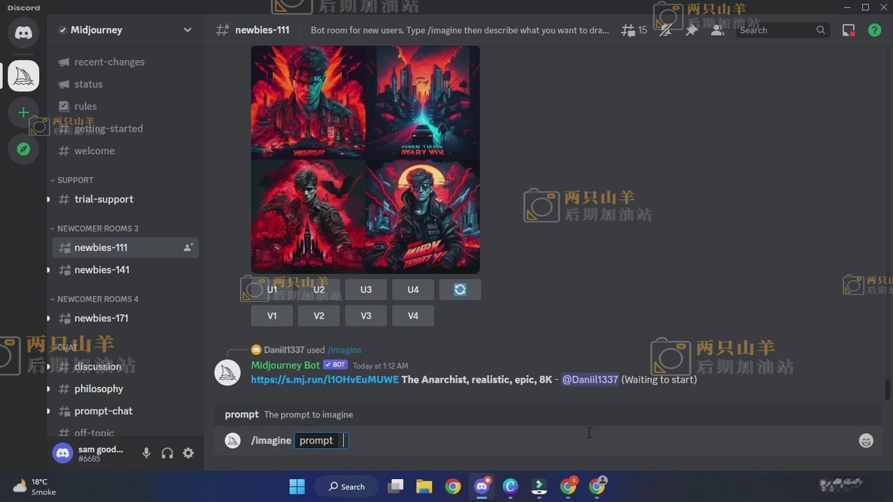Open the Midjourney server dropdown menu
The width and height of the screenshot is (893, 502).
tap(187, 30)
